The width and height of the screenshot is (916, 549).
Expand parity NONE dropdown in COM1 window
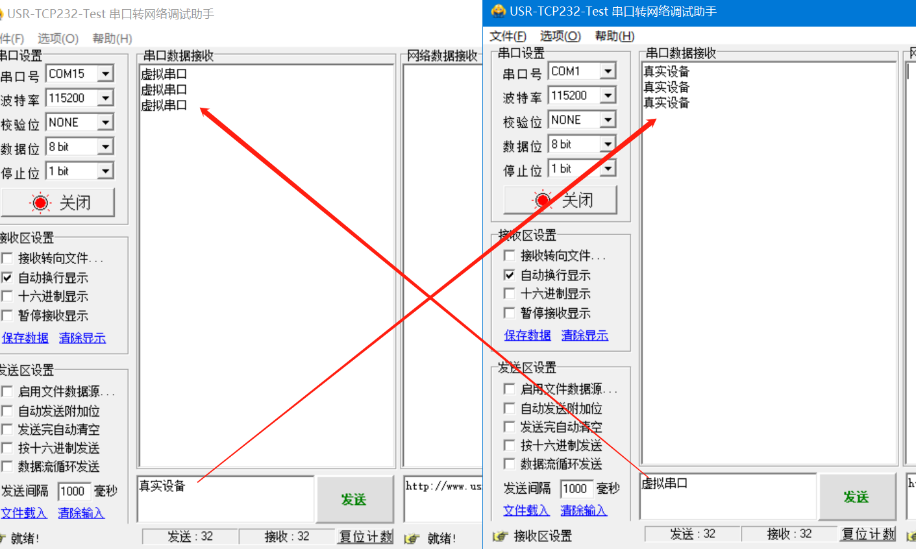608,120
